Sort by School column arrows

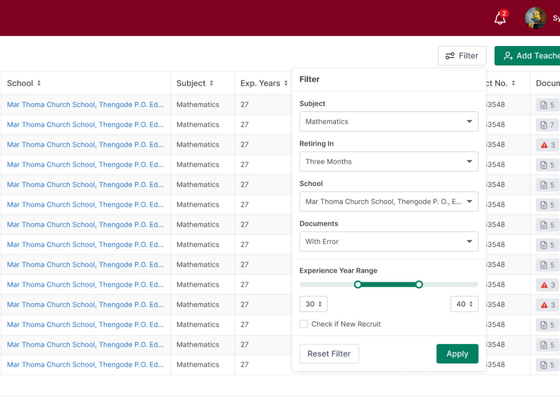tap(39, 83)
